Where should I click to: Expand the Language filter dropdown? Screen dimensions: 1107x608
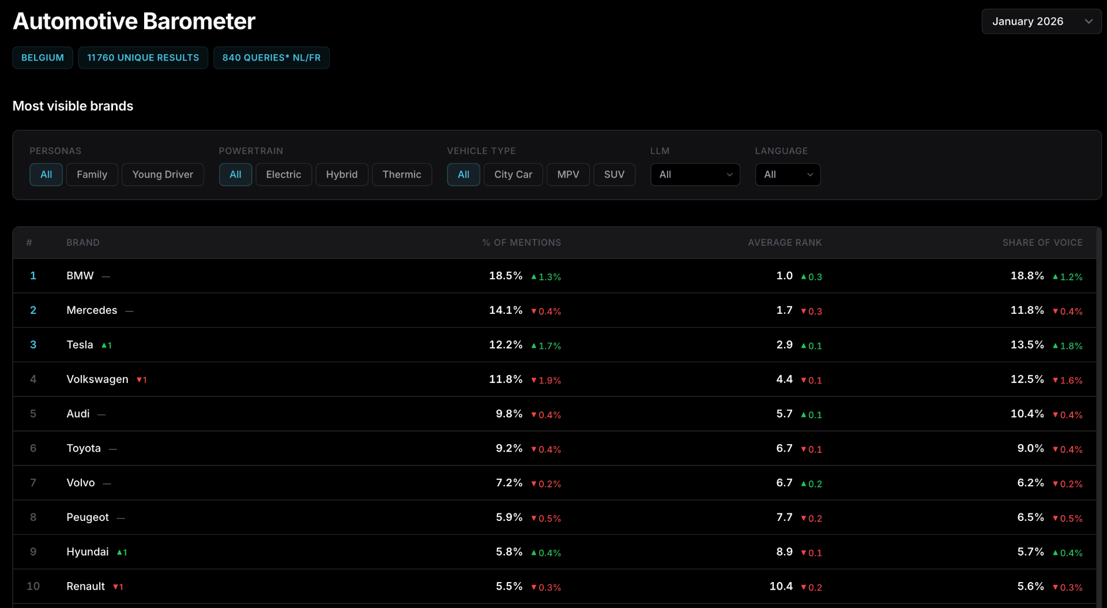[x=788, y=174]
